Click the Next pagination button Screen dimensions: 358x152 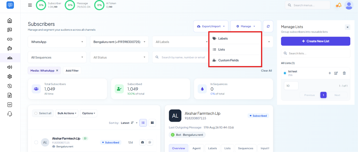[337, 95]
